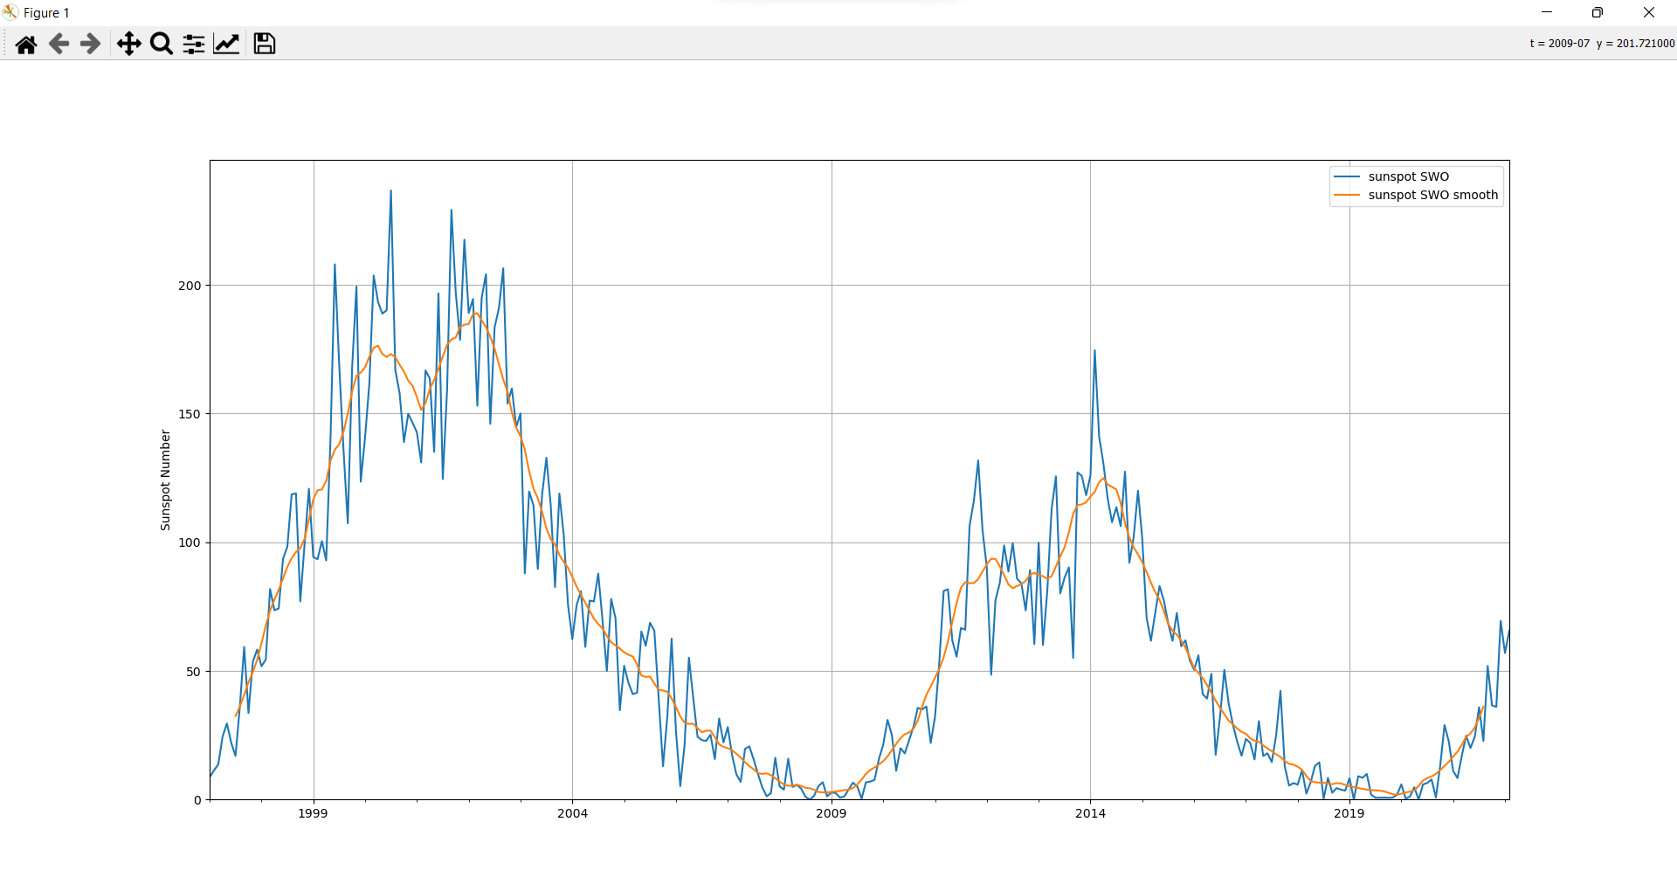Toggle visibility of sunspot SWO legend entry

coord(1408,176)
